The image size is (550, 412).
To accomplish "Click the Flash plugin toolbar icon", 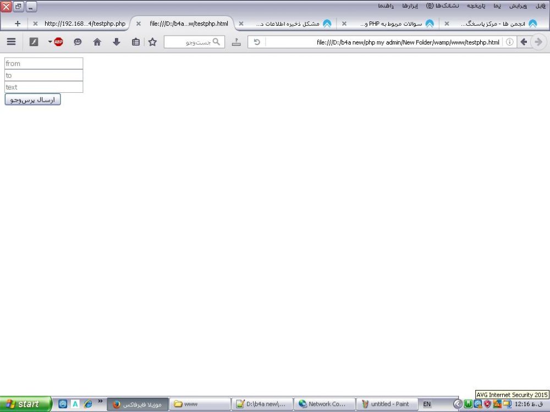I will (34, 42).
